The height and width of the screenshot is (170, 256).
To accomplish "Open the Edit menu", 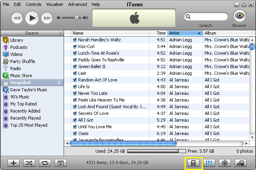I will [17, 4].
